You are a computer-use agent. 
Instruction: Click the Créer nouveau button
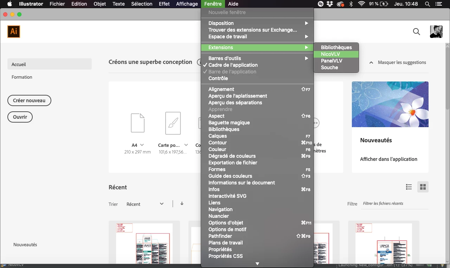coord(29,100)
